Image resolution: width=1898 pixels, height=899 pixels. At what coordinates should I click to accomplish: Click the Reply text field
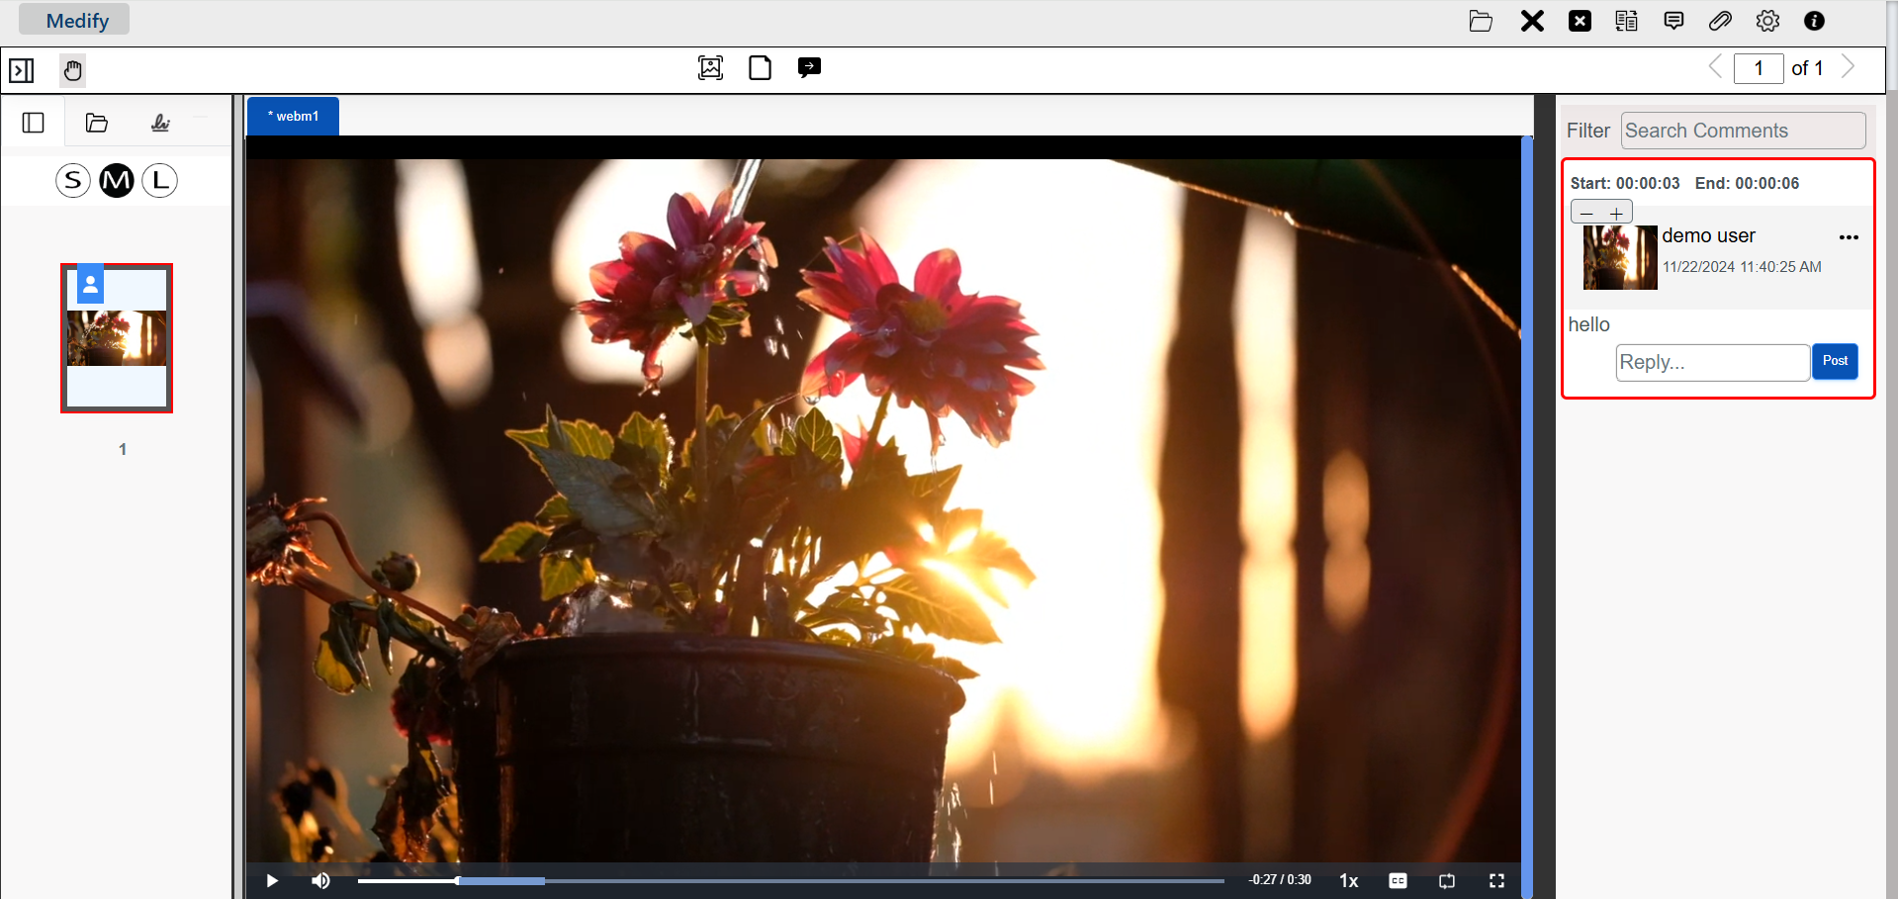pos(1713,362)
